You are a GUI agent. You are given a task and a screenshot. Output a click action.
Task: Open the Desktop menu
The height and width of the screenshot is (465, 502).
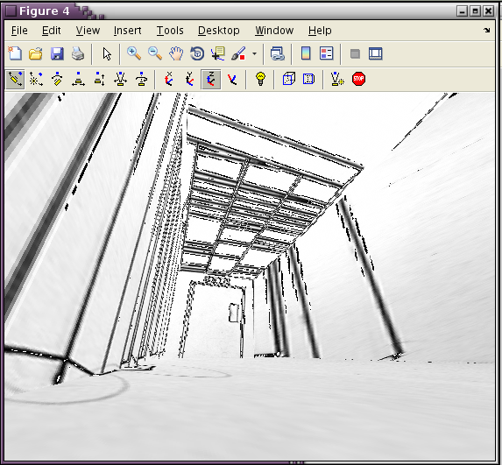tap(219, 31)
